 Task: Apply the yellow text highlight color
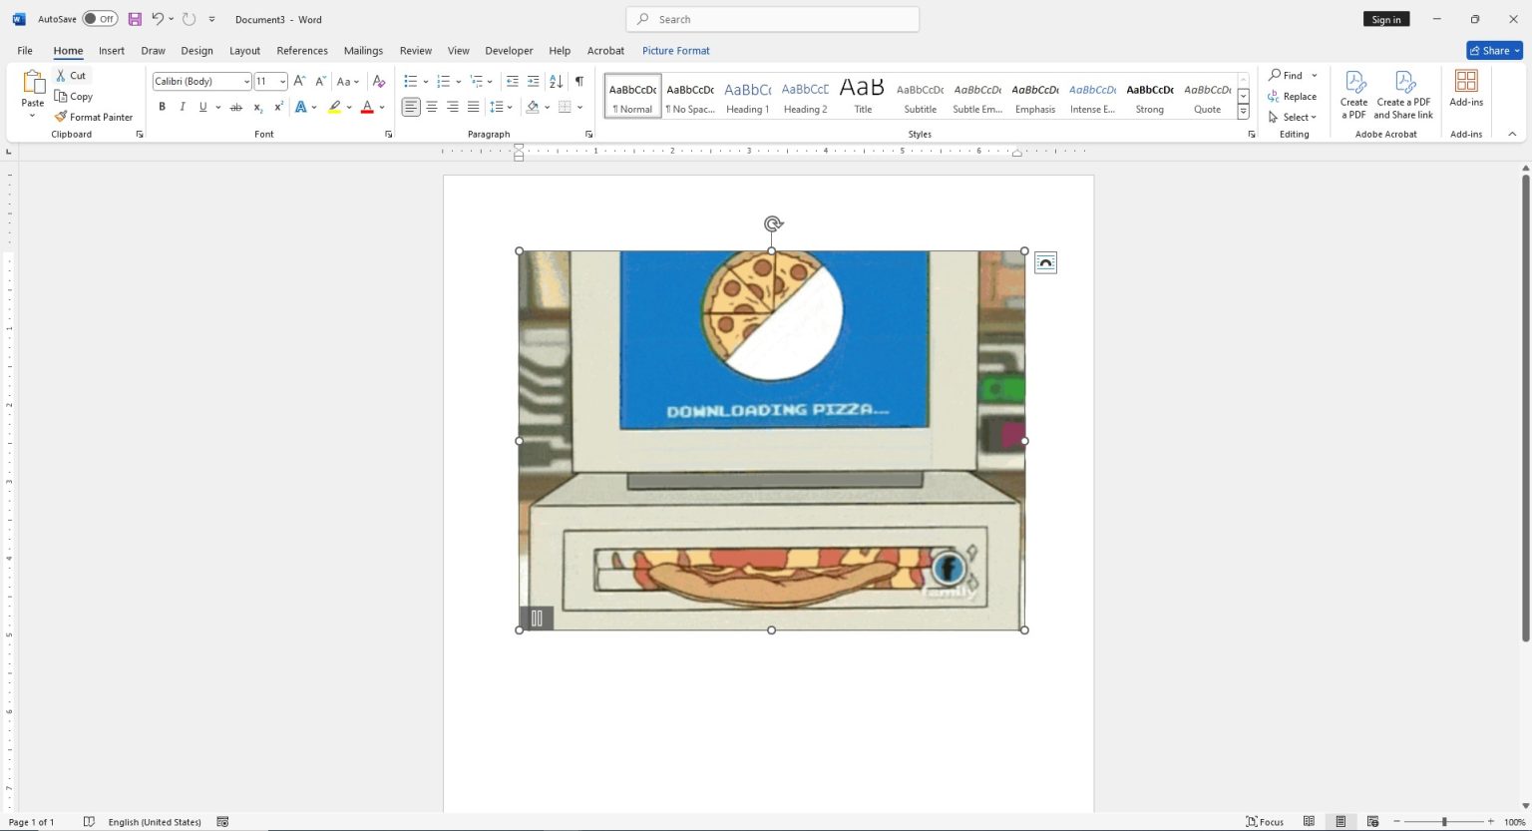tap(334, 107)
